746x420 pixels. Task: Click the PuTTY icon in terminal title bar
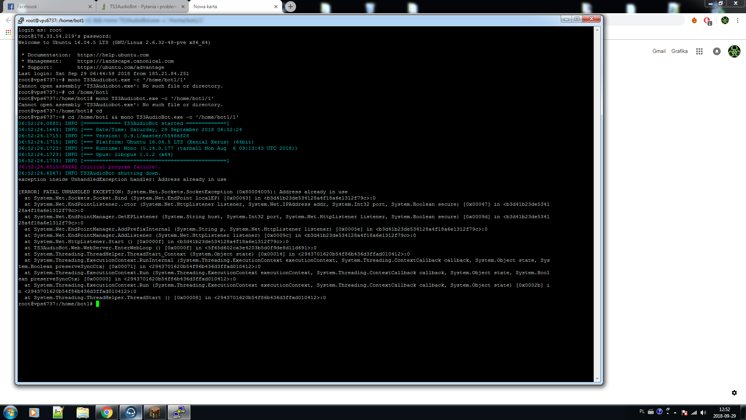[x=21, y=20]
